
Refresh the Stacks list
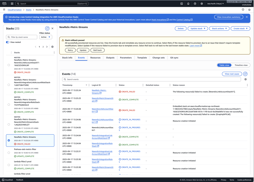click(x=47, y=28)
